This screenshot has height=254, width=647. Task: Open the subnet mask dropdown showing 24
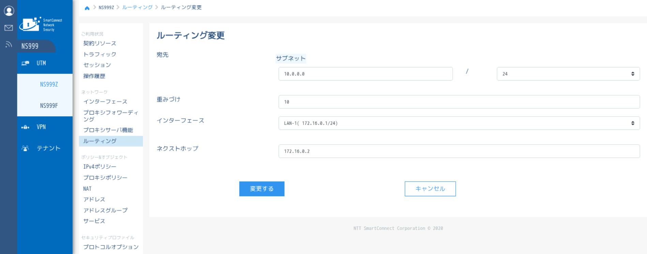pos(568,74)
